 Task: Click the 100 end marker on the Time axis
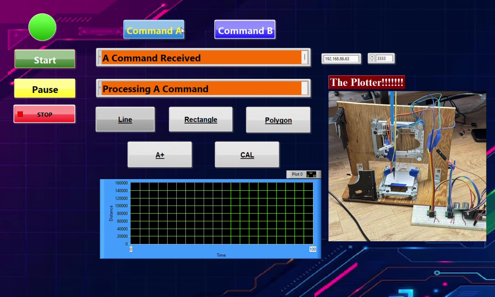pos(313,249)
